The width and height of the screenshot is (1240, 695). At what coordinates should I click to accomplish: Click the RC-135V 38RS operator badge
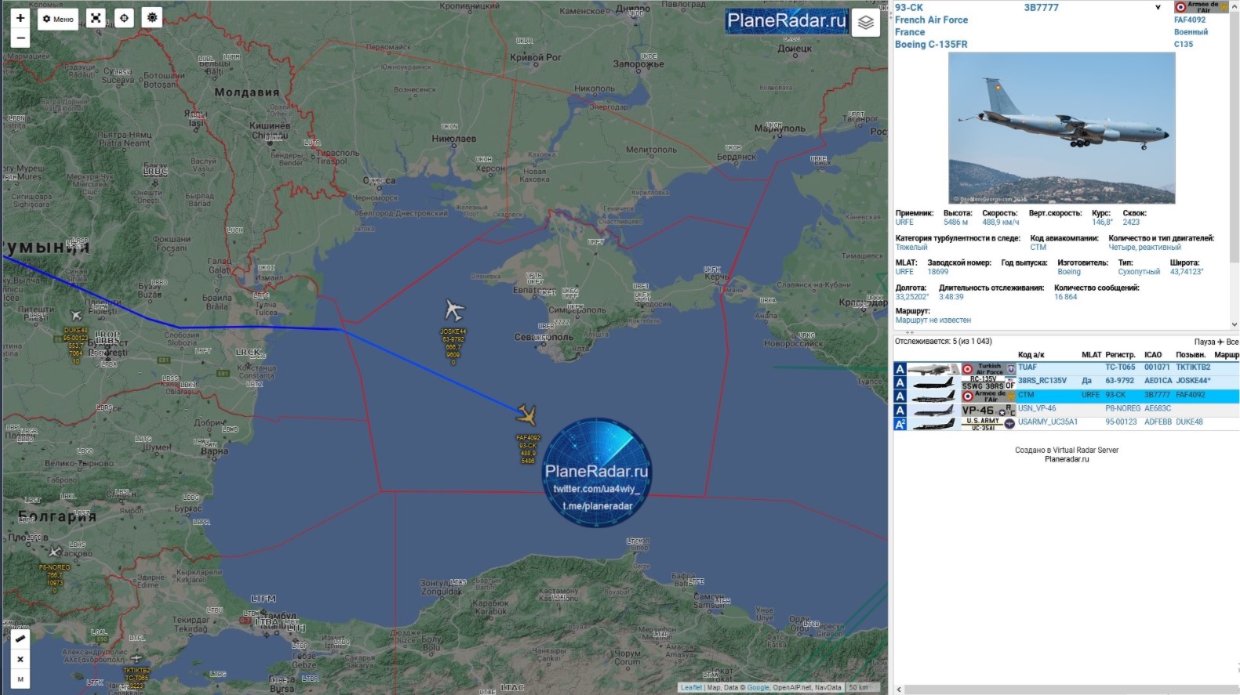pyautogui.click(x=988, y=382)
